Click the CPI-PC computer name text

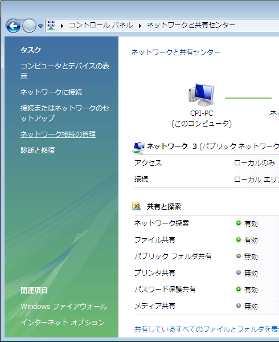coord(202,113)
